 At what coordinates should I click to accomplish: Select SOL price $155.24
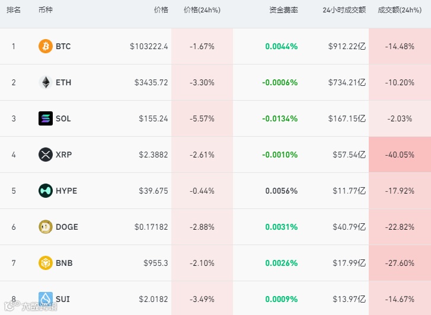pos(154,118)
